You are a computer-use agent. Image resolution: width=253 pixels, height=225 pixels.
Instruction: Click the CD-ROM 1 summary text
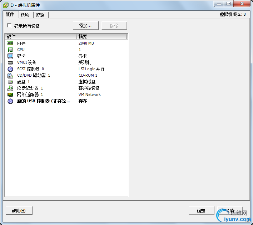pos(88,75)
